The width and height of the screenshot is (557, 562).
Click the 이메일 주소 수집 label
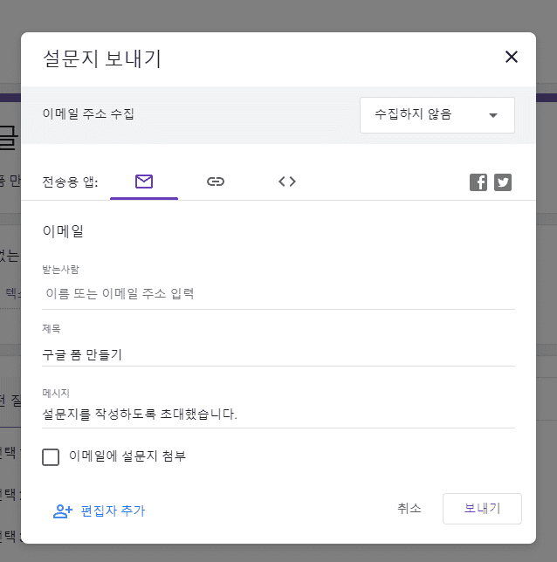pyautogui.click(x=88, y=114)
